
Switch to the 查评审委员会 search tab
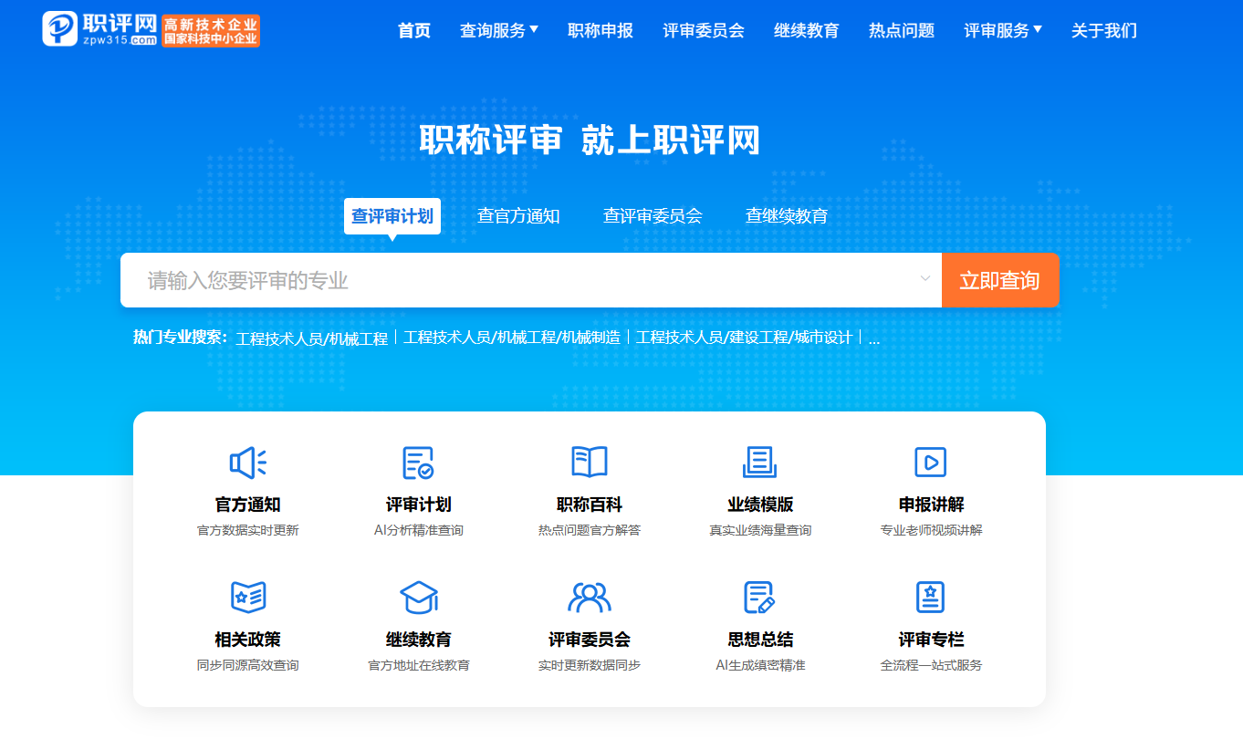[x=653, y=216]
